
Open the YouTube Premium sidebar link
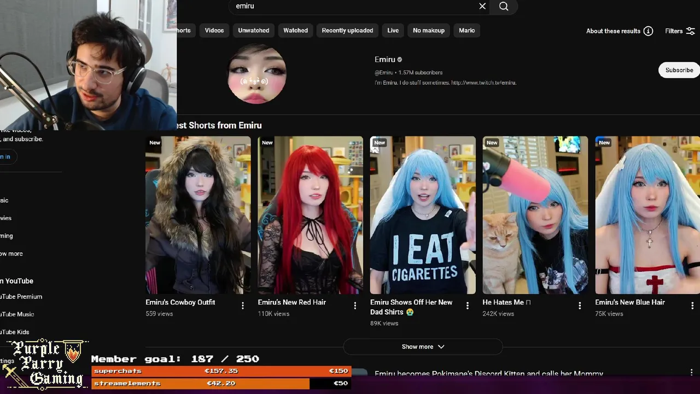(21, 297)
